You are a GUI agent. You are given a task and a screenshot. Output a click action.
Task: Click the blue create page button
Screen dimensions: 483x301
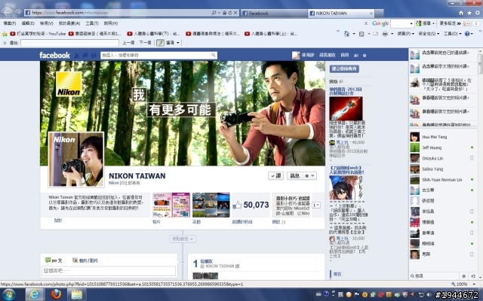click(x=344, y=68)
